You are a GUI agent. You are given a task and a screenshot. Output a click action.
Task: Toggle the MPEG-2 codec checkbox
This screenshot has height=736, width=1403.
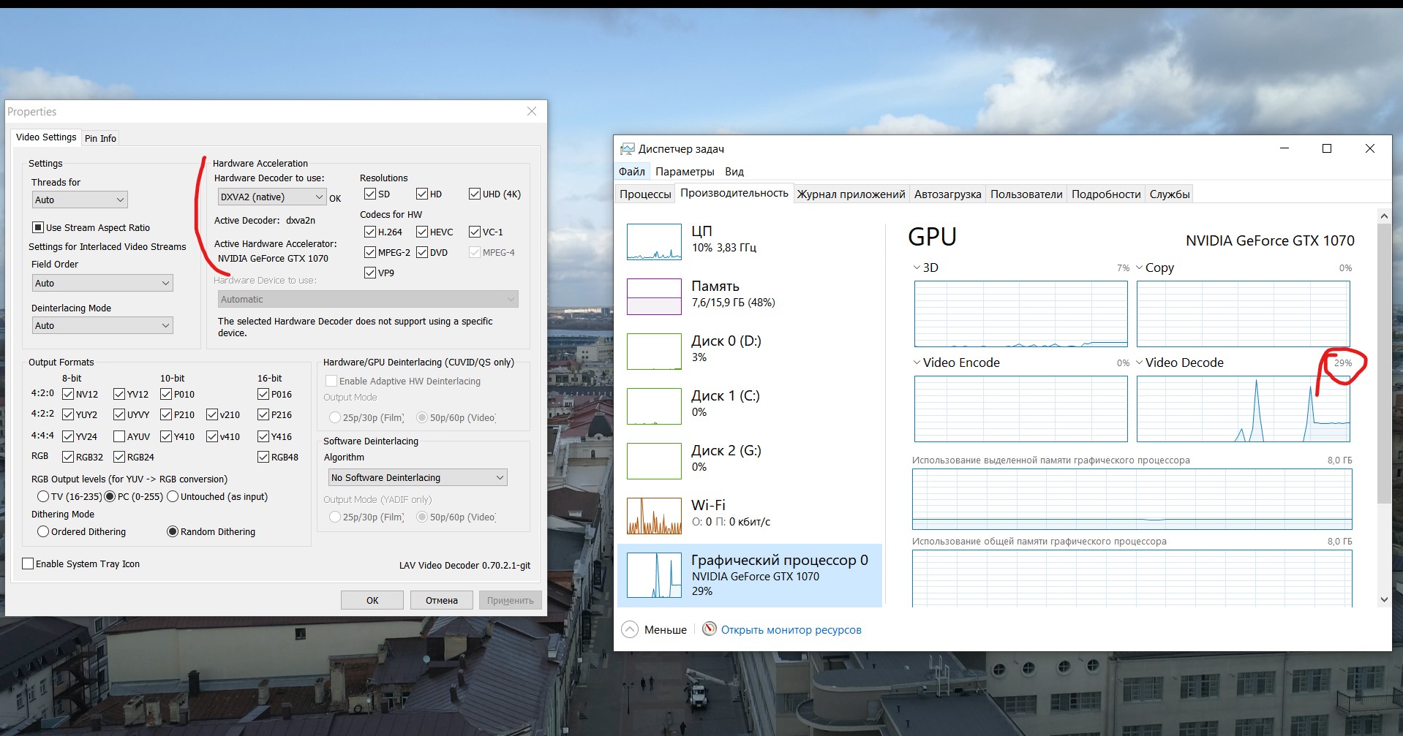370,252
